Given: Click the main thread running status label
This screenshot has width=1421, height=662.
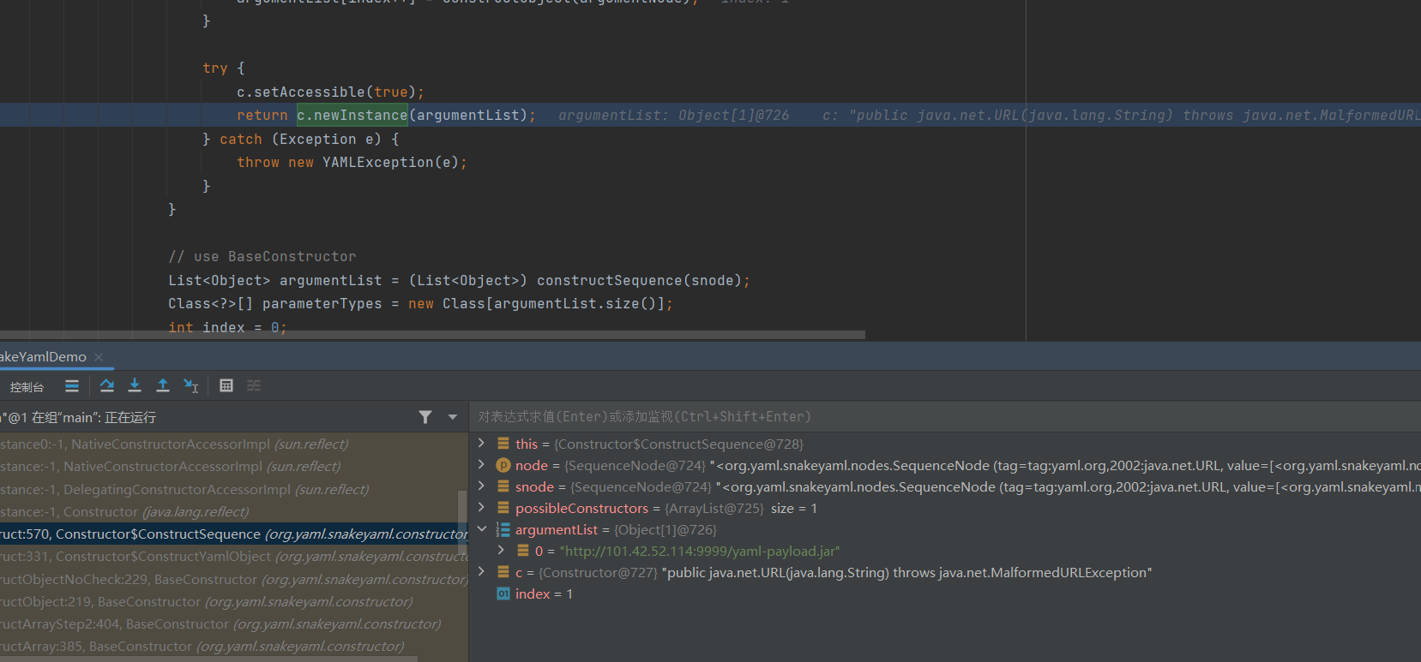Looking at the screenshot, I should click(x=79, y=417).
